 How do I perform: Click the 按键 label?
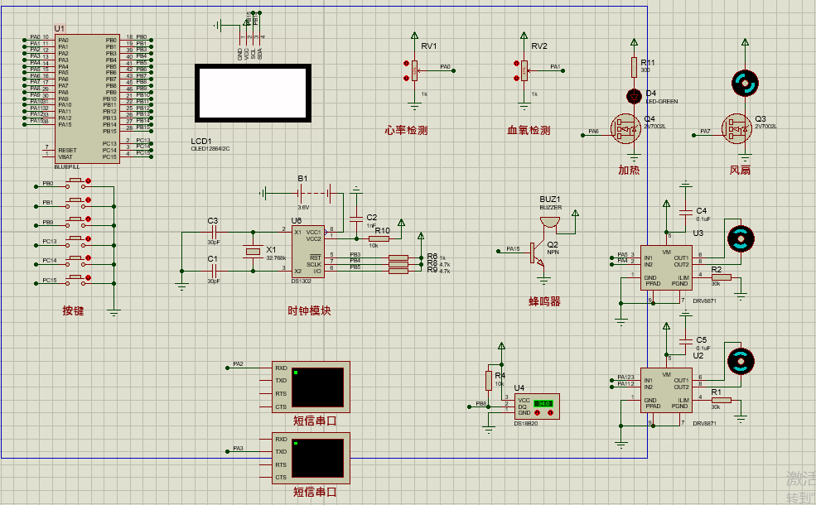(x=73, y=311)
